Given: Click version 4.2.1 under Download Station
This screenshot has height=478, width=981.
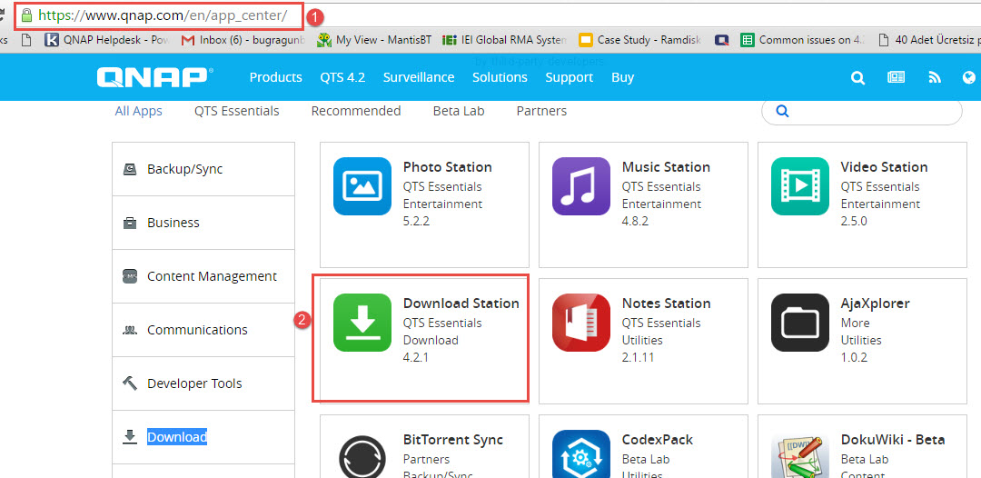Looking at the screenshot, I should tap(415, 358).
